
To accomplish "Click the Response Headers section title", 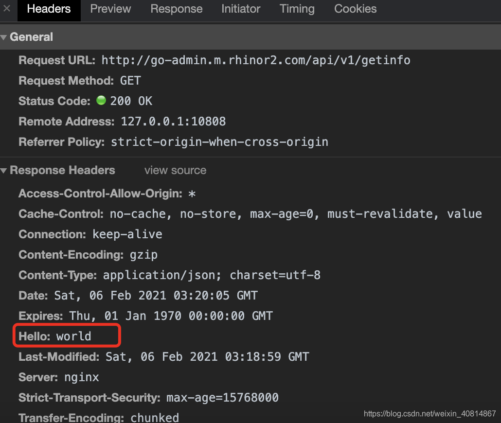I will point(62,171).
